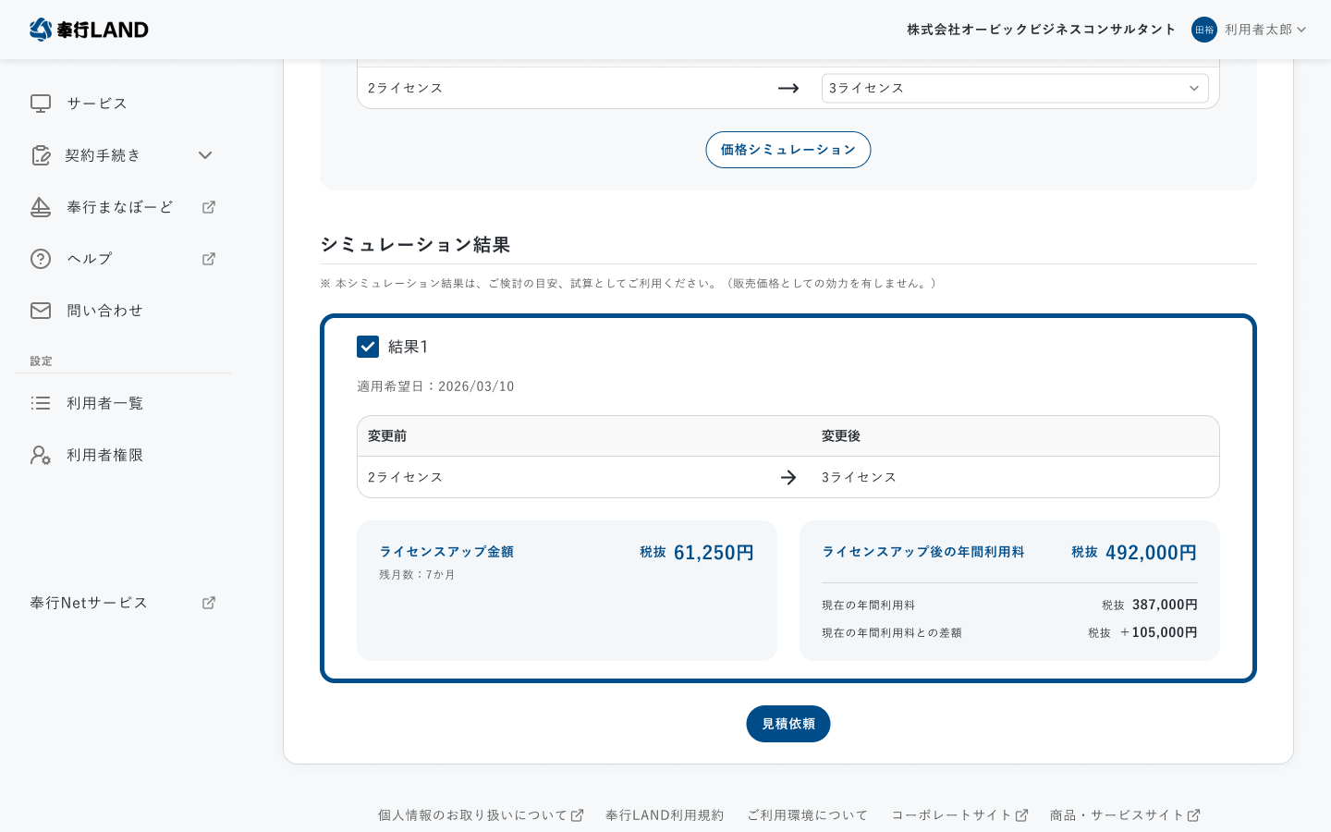
Task: Click the 奉行LAND logo
Action: click(89, 30)
